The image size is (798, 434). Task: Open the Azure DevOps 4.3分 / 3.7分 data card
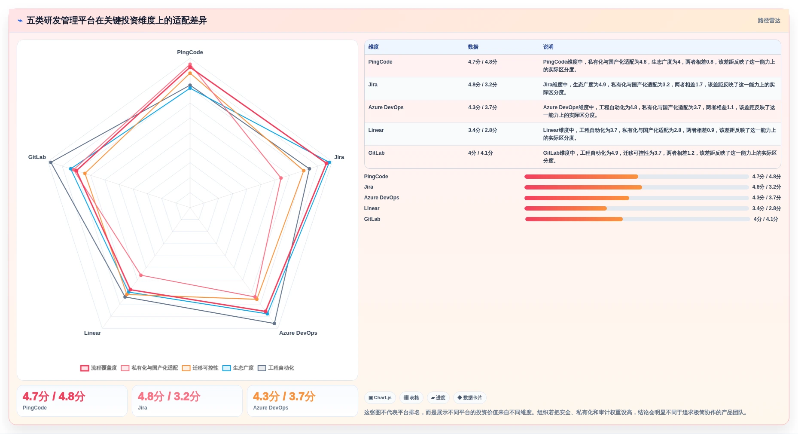[302, 401]
